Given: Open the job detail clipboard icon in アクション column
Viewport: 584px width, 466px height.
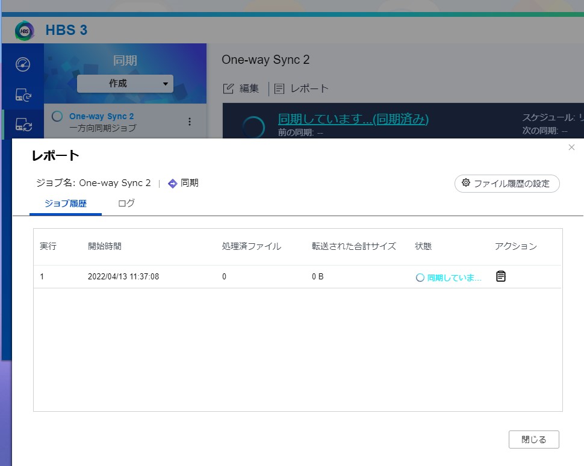Looking at the screenshot, I should pyautogui.click(x=500, y=276).
